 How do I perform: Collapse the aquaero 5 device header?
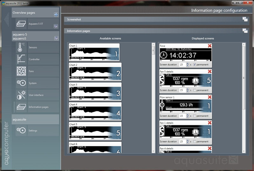pos(35,36)
